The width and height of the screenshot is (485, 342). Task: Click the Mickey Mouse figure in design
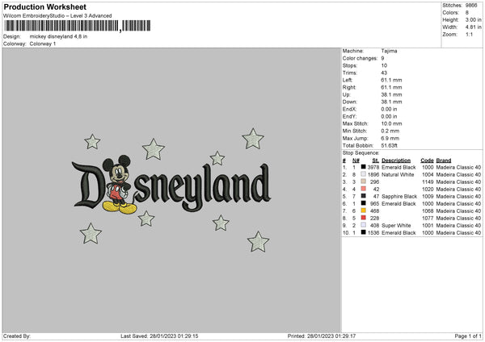click(119, 184)
